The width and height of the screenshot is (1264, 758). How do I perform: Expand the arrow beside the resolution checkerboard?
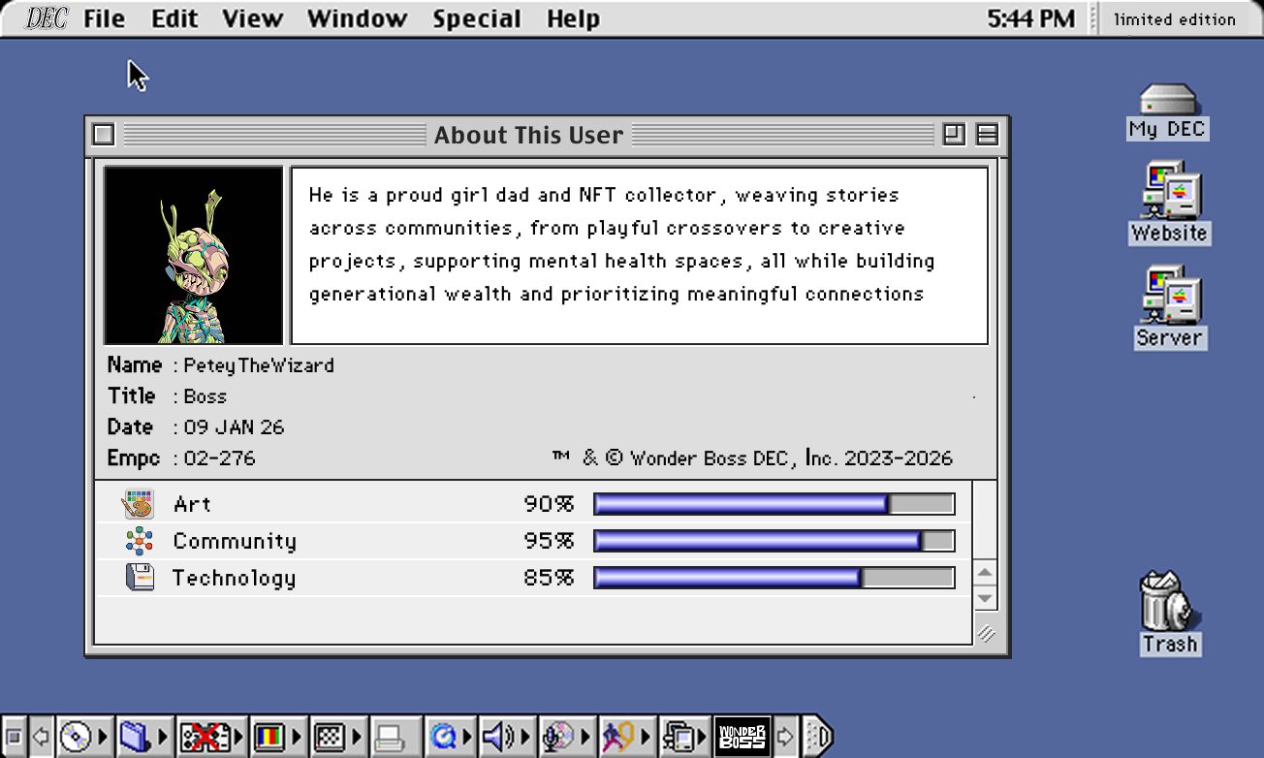[357, 737]
